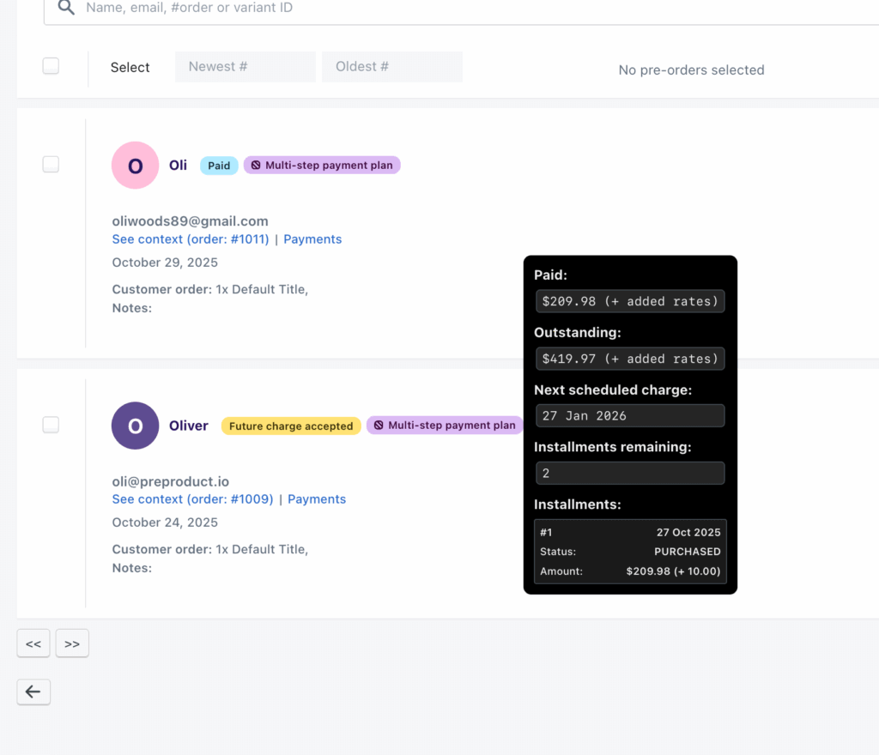879x755 pixels.
Task: Select Oliver's purple avatar circle
Action: coord(135,425)
